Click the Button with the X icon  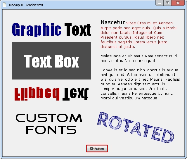[x=97, y=148]
